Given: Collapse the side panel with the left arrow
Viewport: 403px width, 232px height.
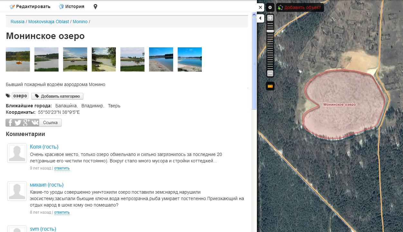Looking at the screenshot, I should point(260,18).
